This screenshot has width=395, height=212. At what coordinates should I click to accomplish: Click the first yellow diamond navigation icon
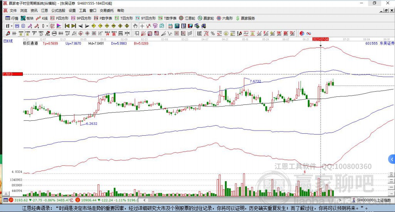pos(93,26)
